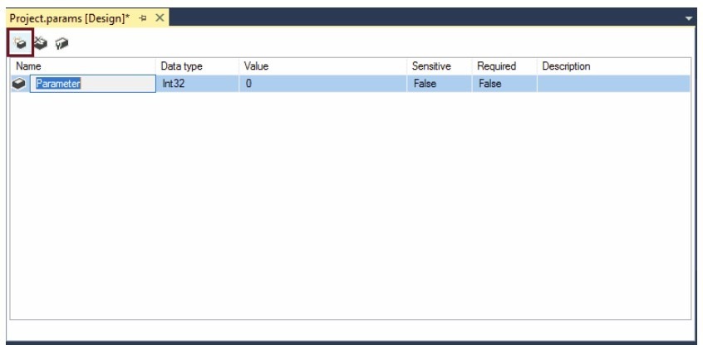Switch to the Project.params [Design] tab
The image size is (703, 350).
click(69, 17)
